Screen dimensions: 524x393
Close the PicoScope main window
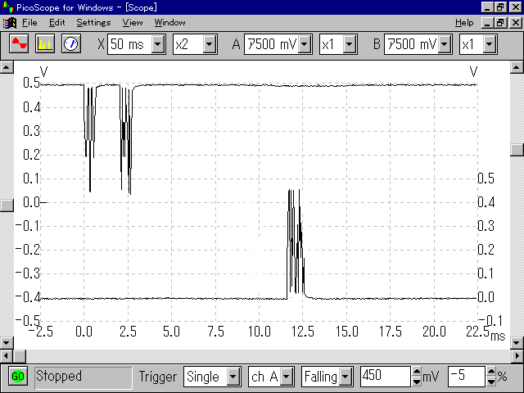coord(516,7)
